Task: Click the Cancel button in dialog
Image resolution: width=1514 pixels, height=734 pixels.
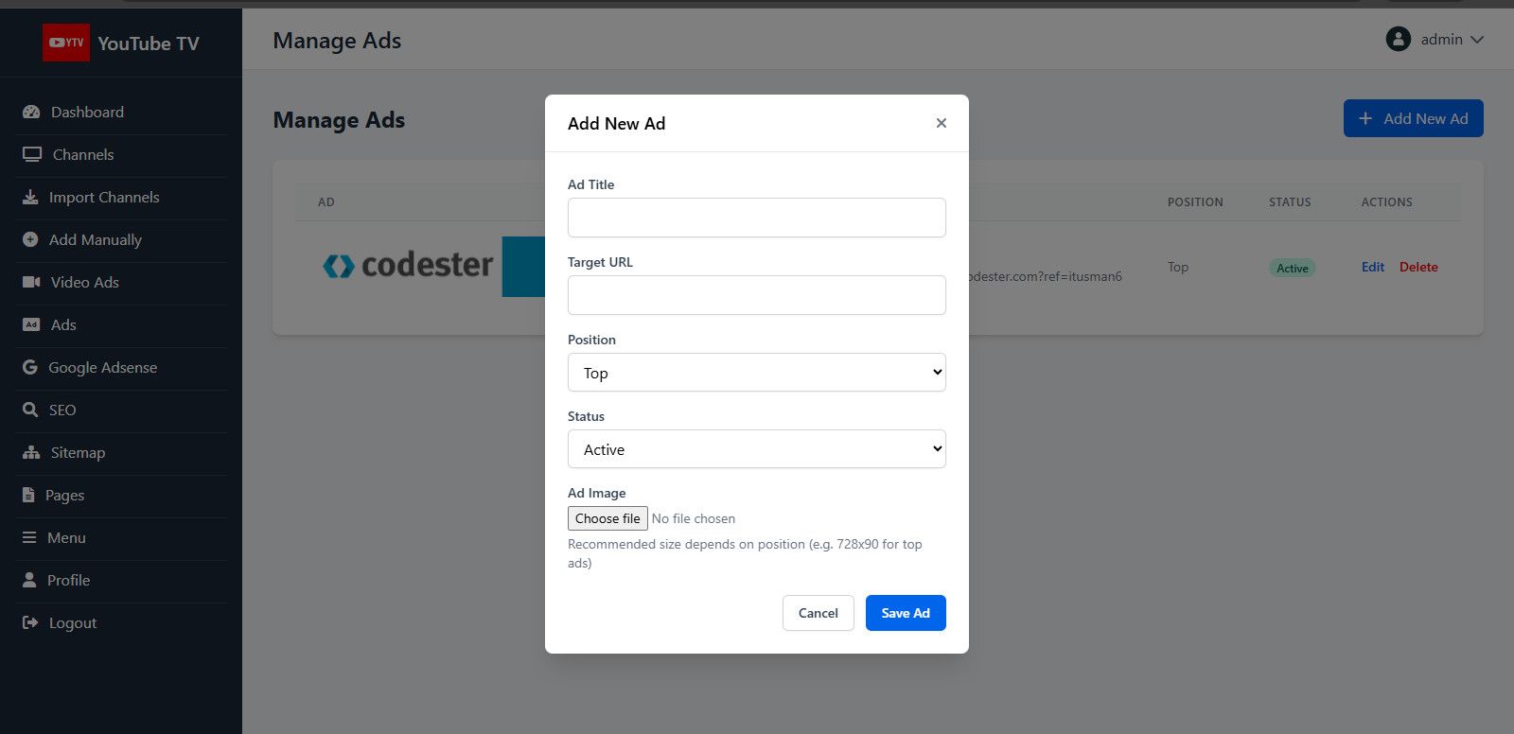Action: coord(818,613)
